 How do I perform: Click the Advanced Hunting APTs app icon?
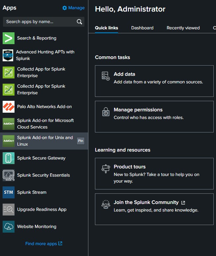8,55
